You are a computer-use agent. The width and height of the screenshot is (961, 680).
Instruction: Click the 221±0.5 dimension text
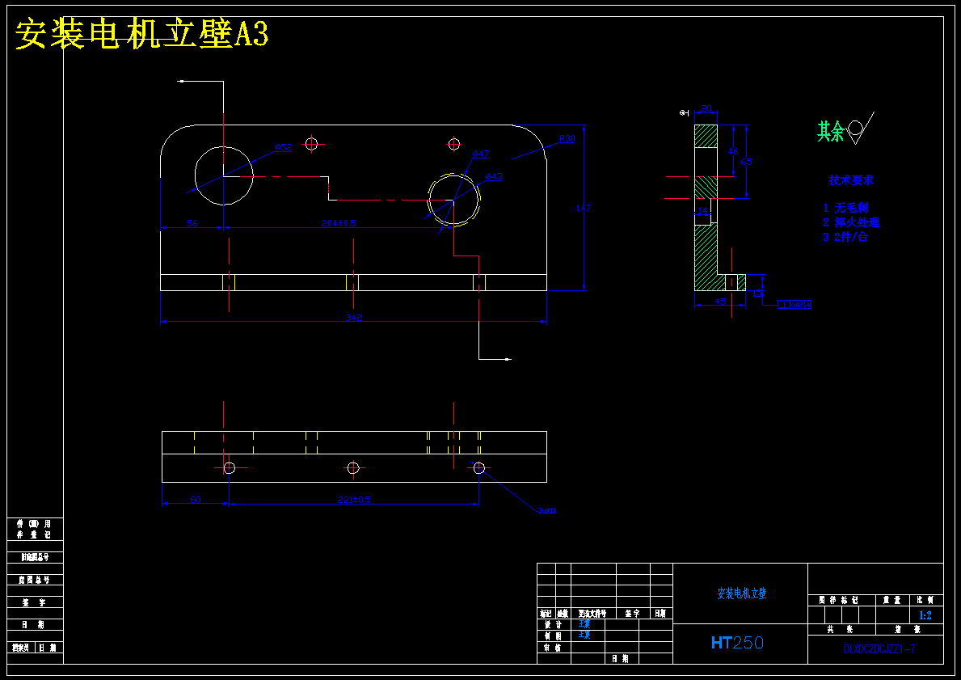[x=354, y=500]
